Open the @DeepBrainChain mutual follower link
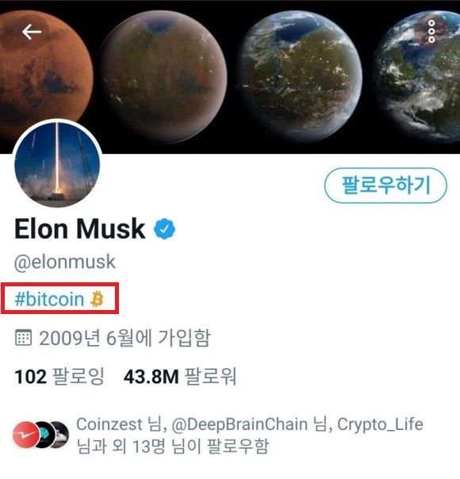 click(x=240, y=424)
